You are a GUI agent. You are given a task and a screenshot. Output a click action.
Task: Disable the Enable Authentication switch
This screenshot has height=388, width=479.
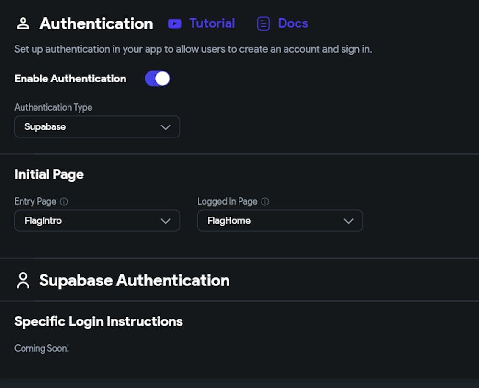click(157, 79)
